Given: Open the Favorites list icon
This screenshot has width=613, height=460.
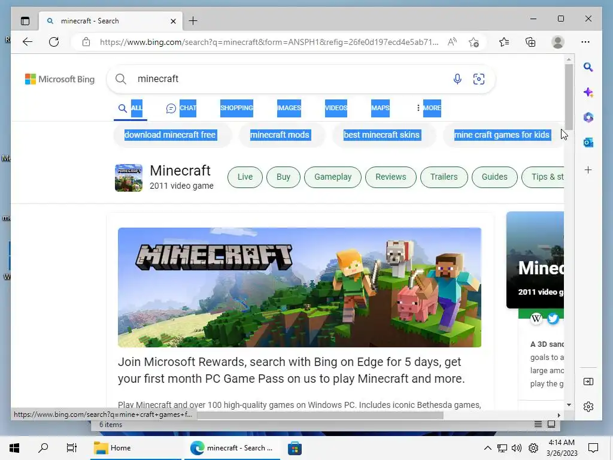Looking at the screenshot, I should click(x=504, y=42).
